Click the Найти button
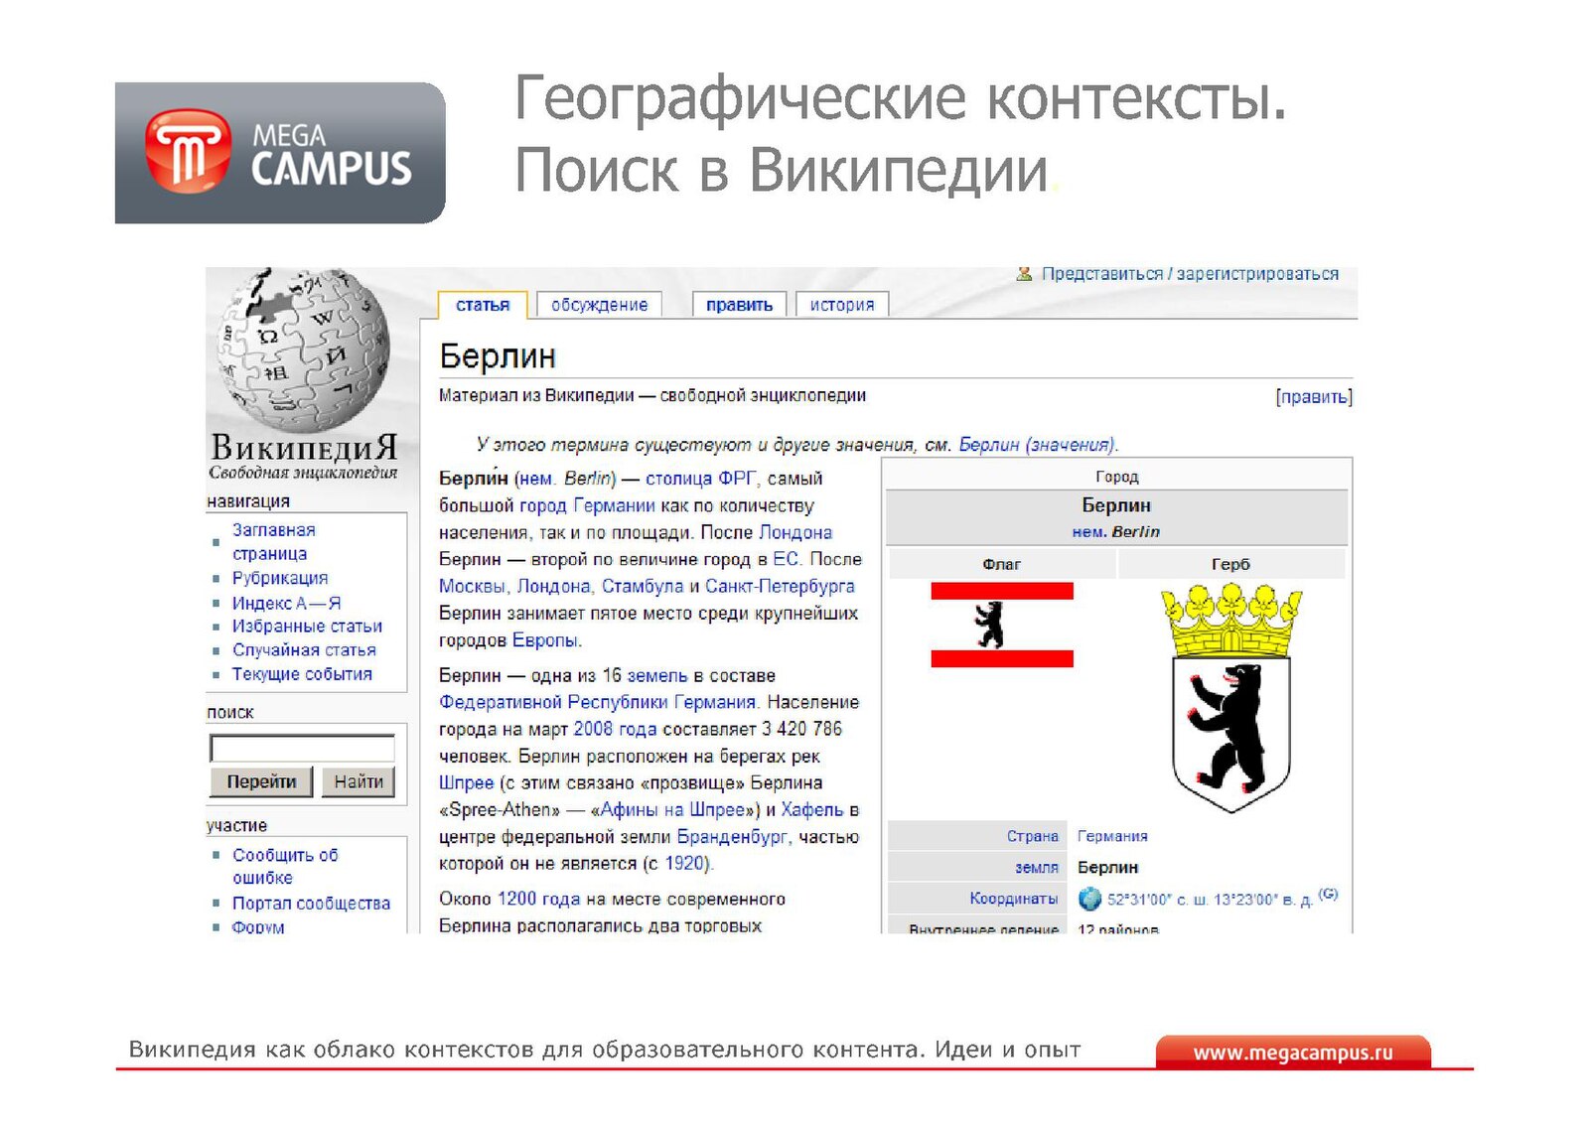1589x1123 pixels. 359,781
